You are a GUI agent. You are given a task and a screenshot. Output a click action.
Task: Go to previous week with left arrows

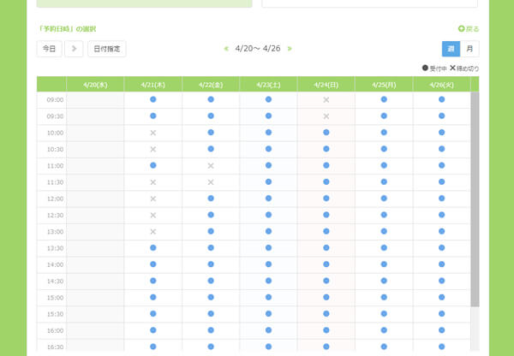tap(226, 49)
